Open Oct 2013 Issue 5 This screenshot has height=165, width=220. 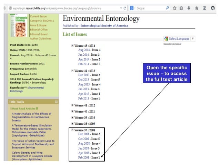[89, 80]
